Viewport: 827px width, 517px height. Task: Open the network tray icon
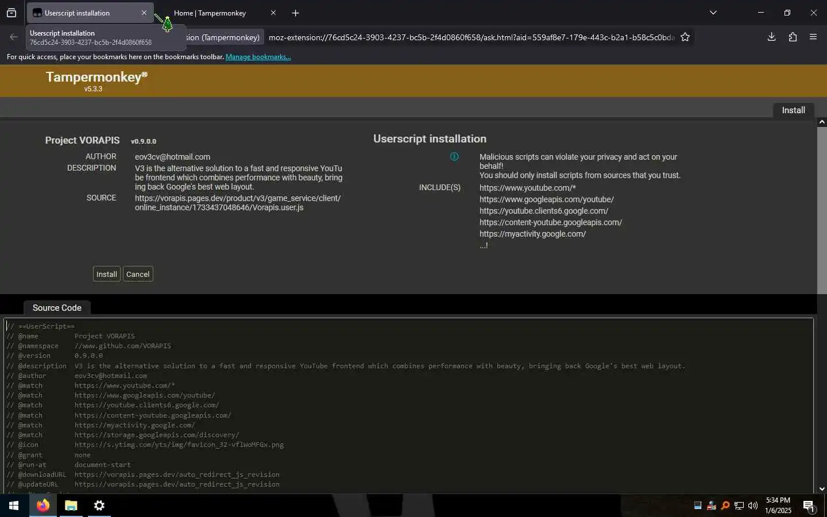click(x=739, y=506)
